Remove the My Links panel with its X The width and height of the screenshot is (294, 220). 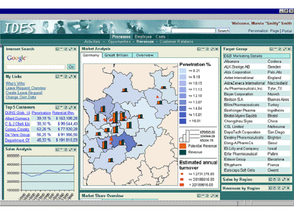75,77
